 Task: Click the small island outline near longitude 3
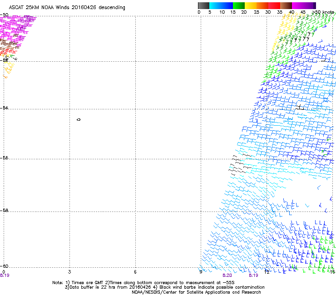click(79, 119)
